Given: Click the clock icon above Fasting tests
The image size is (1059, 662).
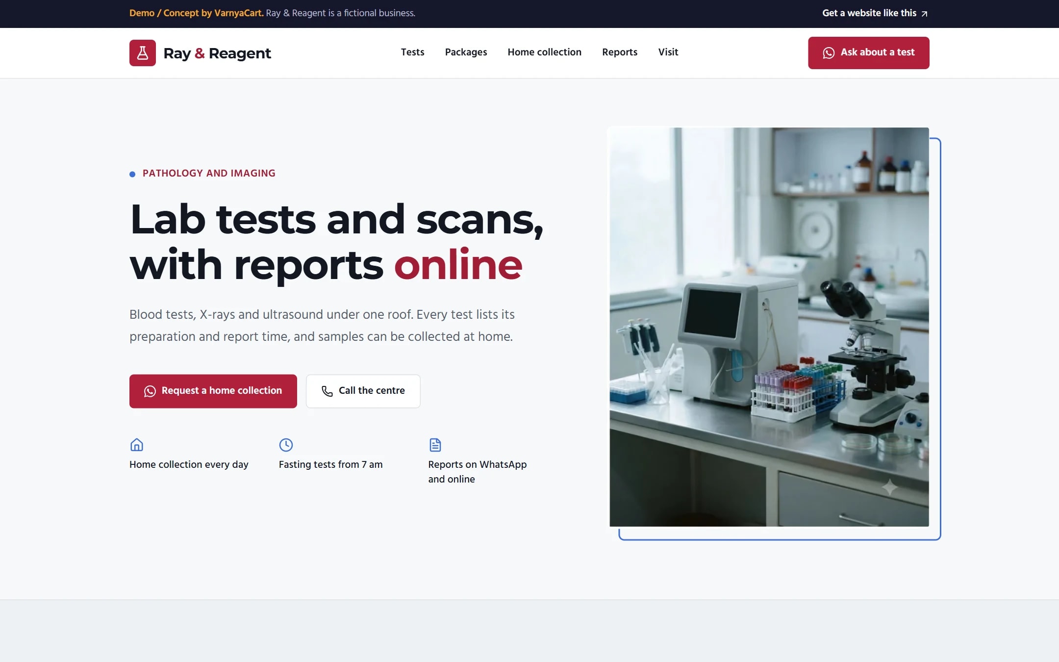Looking at the screenshot, I should [286, 445].
